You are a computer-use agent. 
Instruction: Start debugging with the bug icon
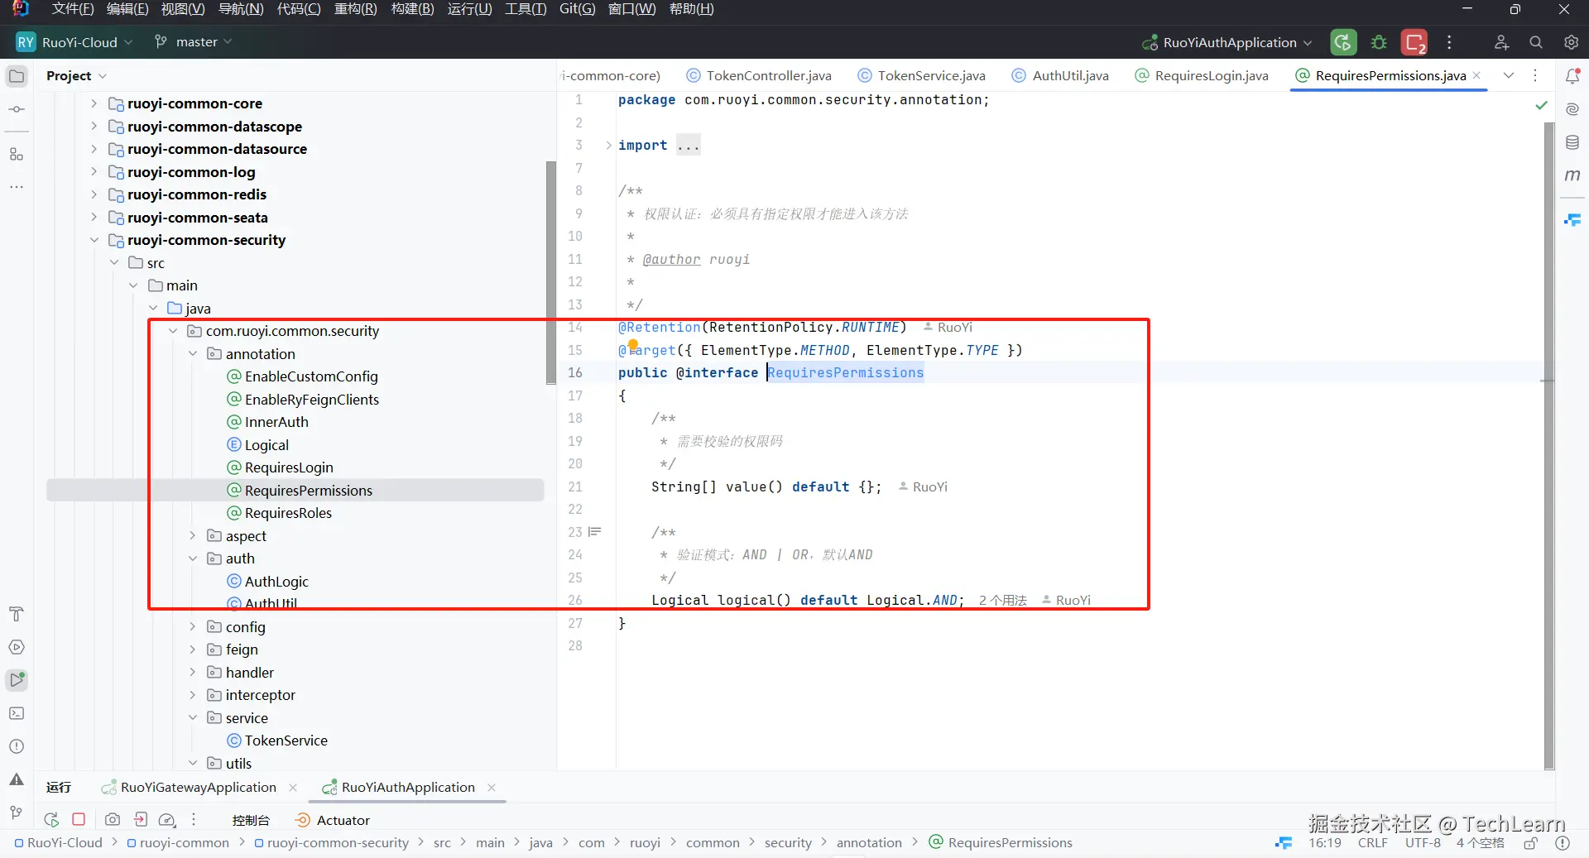(x=1379, y=42)
